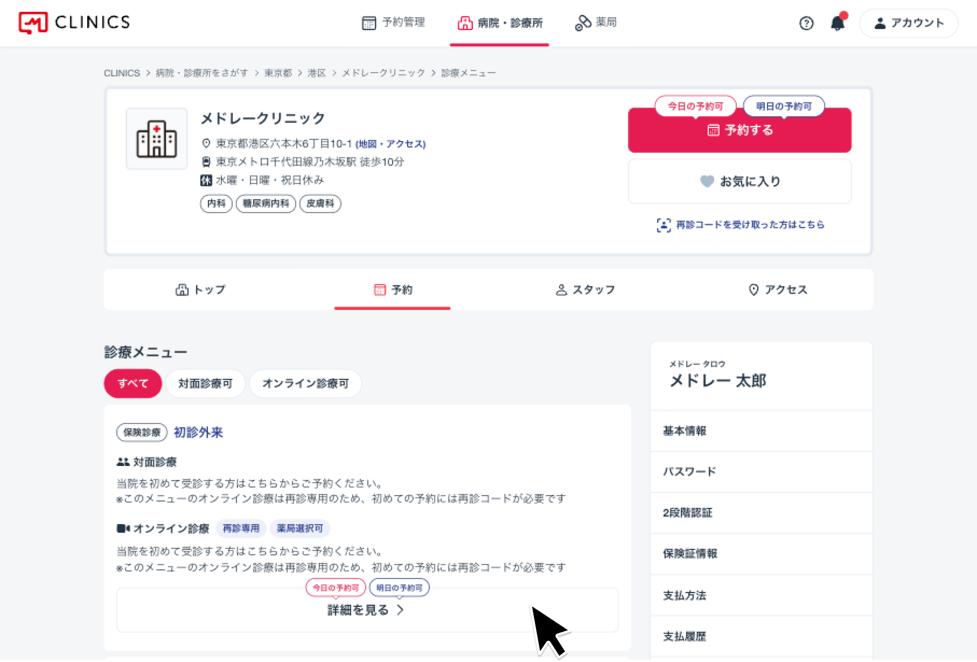Open 予約管理 in the top navigation
The image size is (977, 662).
[394, 22]
